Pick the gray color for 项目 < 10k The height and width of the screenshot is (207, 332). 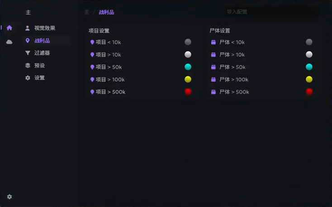pos(188,42)
